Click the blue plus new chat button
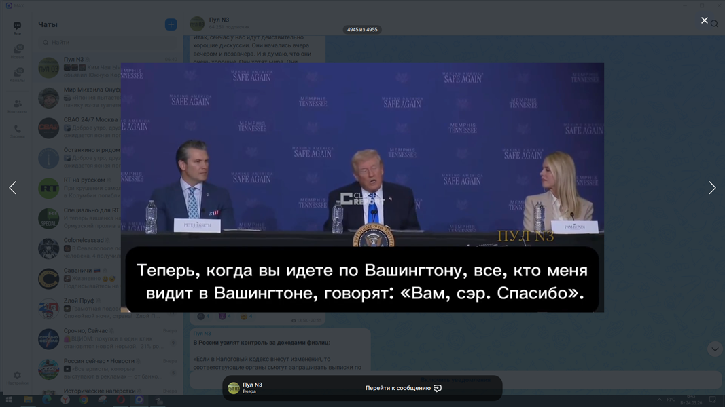Image resolution: width=725 pixels, height=407 pixels. (x=171, y=24)
